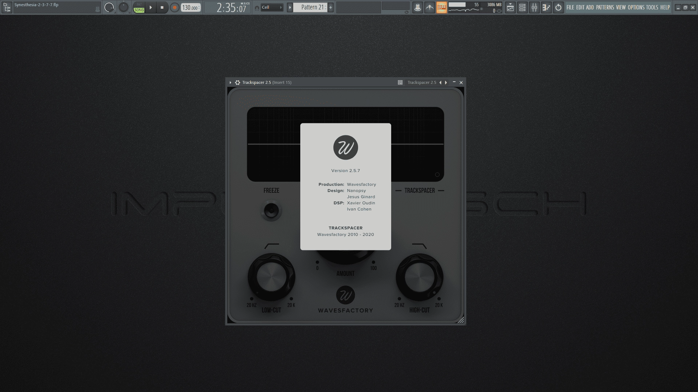Image resolution: width=698 pixels, height=392 pixels.
Task: Open the HELP menu
Action: 665,7
